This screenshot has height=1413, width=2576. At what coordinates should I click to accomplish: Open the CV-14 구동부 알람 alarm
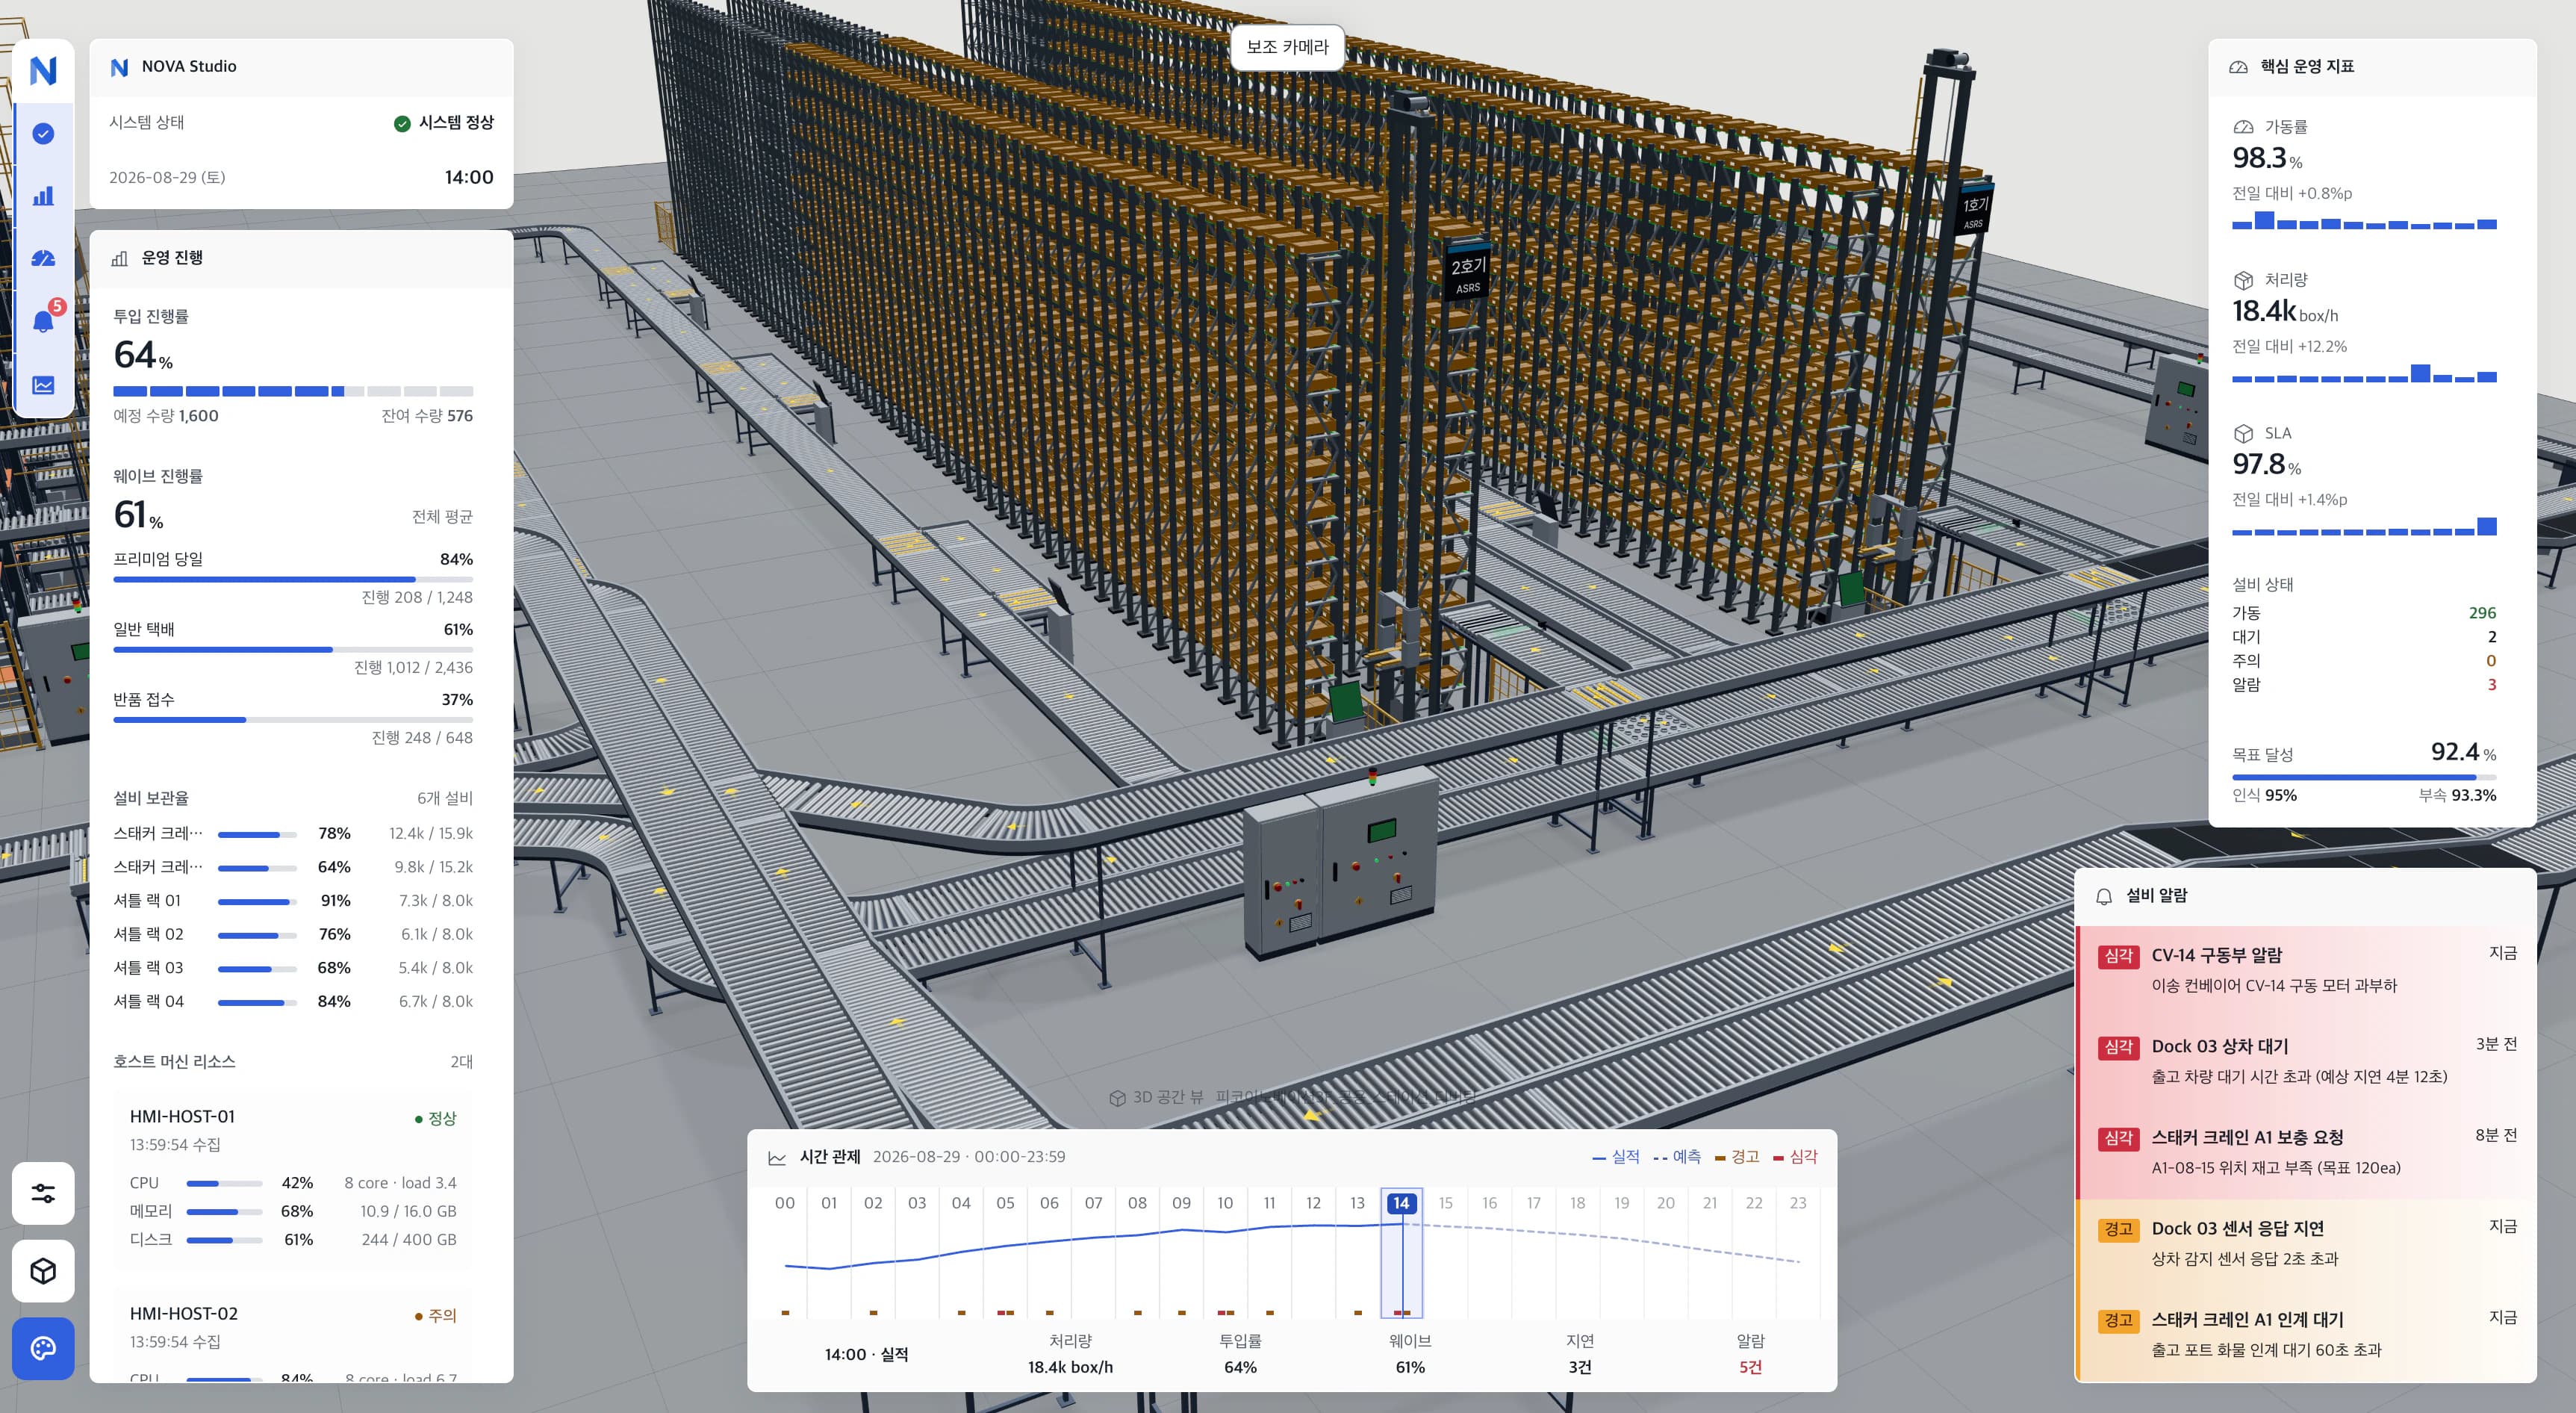[2307, 971]
